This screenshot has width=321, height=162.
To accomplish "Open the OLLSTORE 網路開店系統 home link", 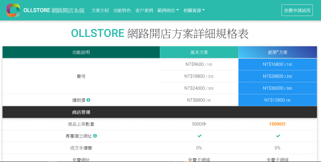I will pyautogui.click(x=54, y=10).
